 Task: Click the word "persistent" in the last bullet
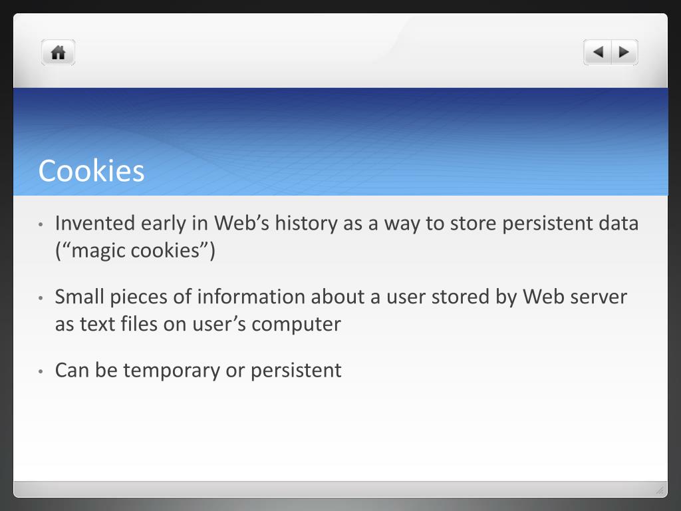pyautogui.click(x=296, y=371)
